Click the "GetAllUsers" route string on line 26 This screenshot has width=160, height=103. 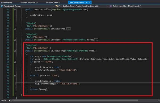42,26
